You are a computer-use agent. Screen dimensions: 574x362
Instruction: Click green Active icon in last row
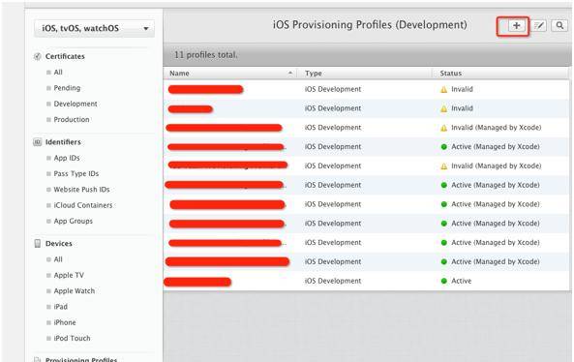(444, 281)
